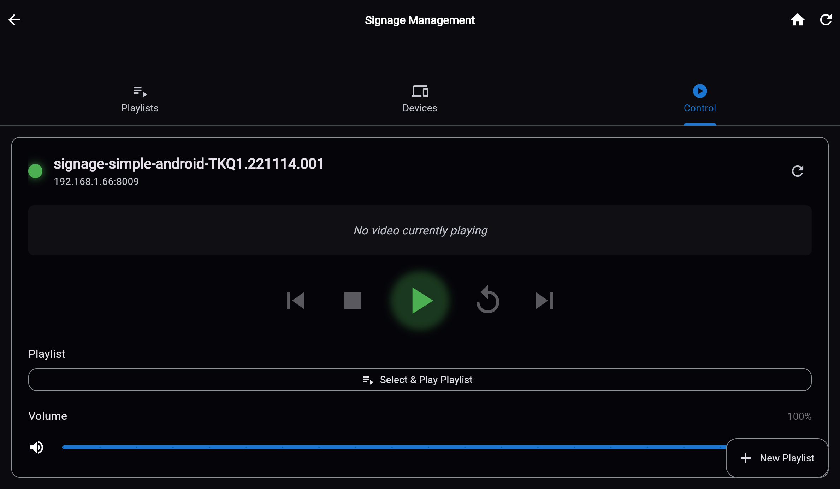Image resolution: width=840 pixels, height=489 pixels.
Task: Create a New Playlist
Action: (777, 458)
